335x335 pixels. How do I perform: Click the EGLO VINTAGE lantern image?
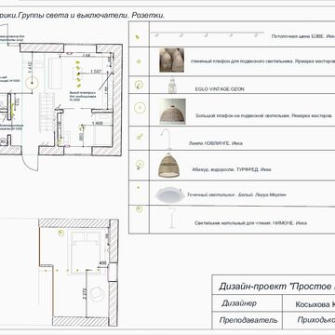[172, 86]
